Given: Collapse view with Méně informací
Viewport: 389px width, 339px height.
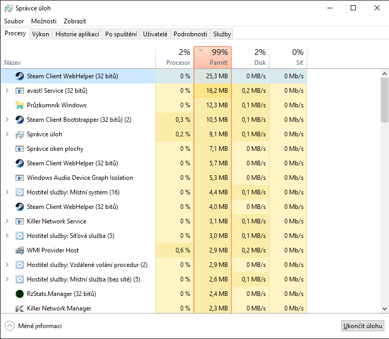Looking at the screenshot, I should coord(33,326).
